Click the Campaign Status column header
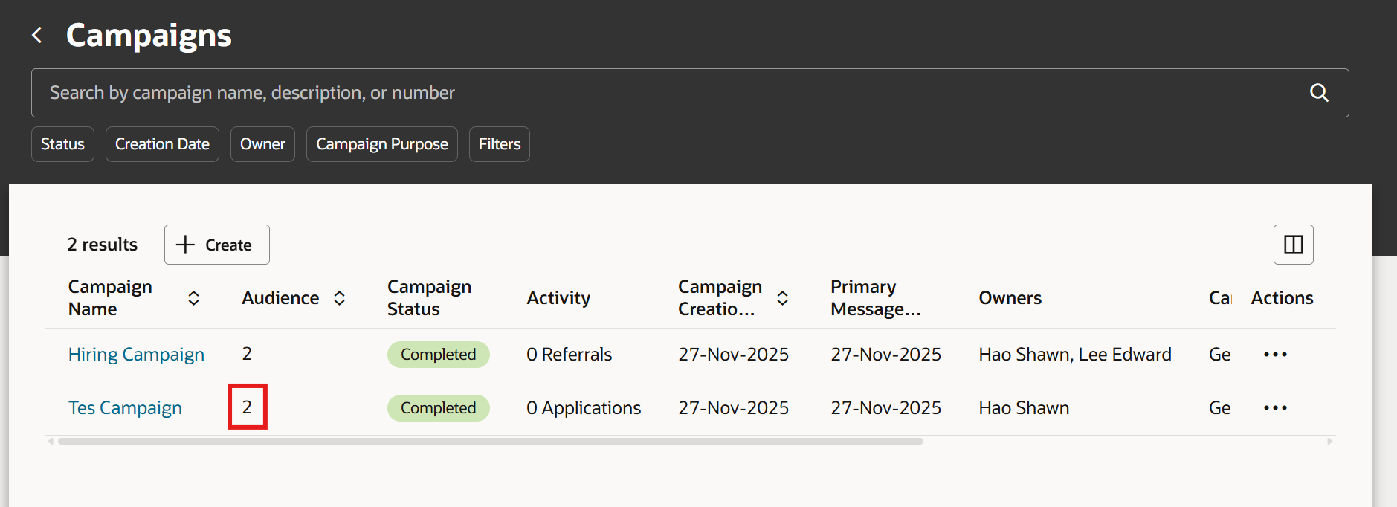The height and width of the screenshot is (507, 1397). tap(429, 298)
